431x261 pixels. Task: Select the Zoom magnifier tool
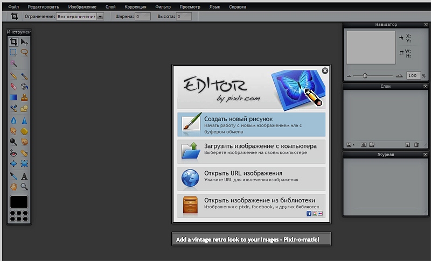(24, 187)
